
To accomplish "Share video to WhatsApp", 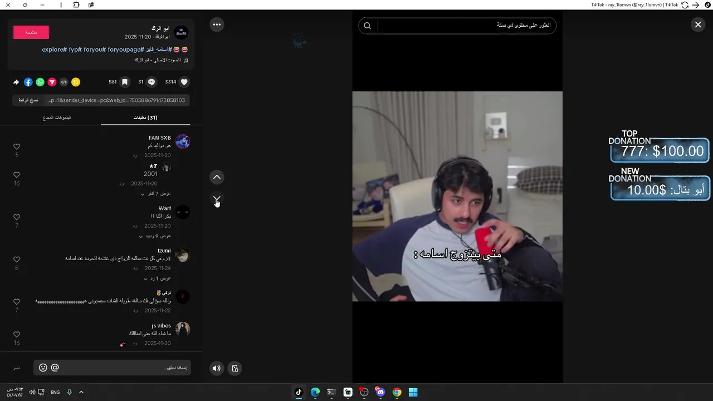I will tap(40, 82).
